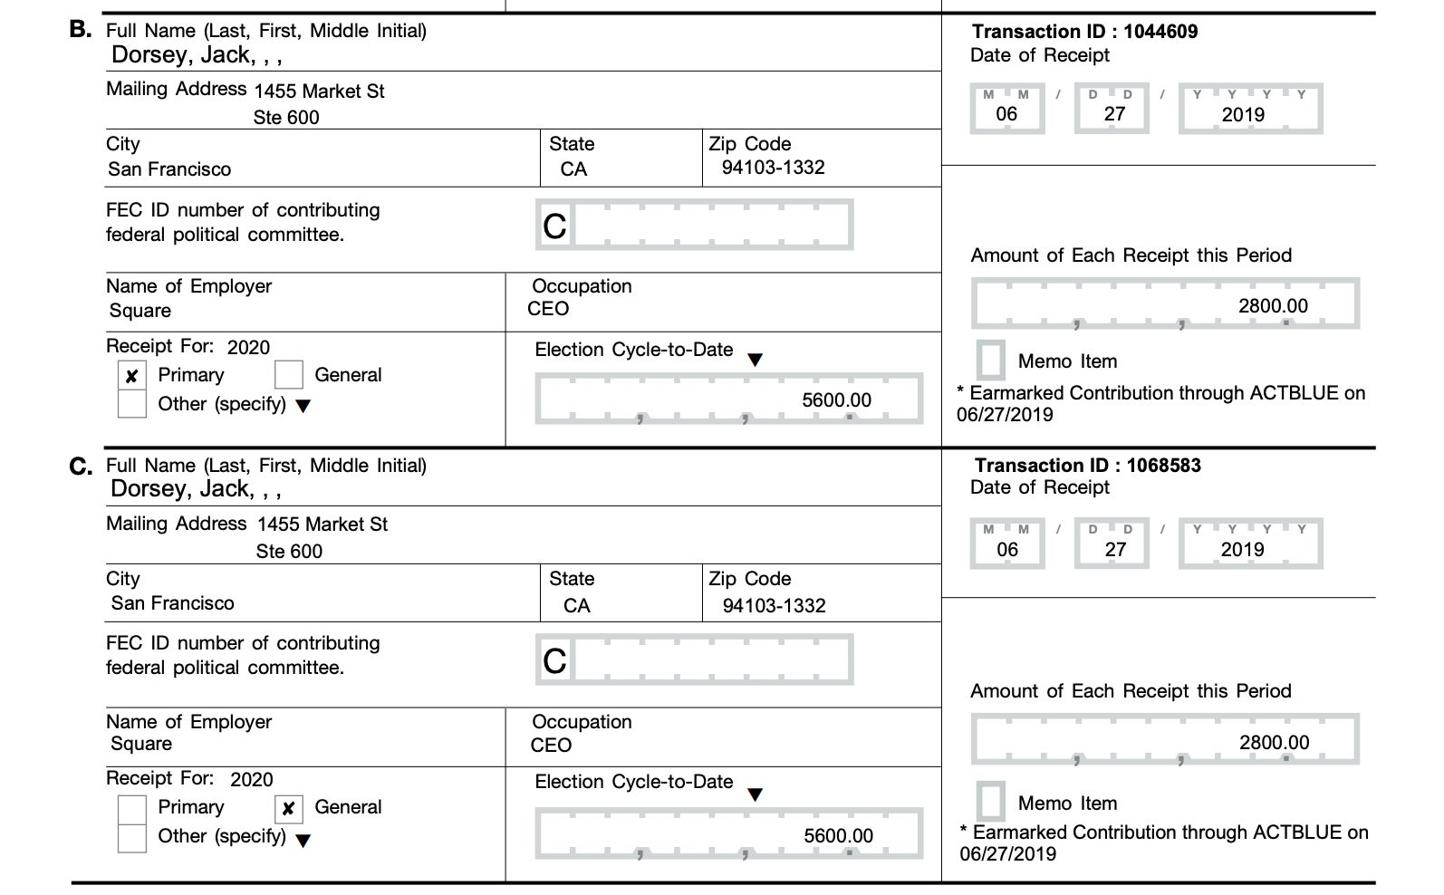Open Election Cycle-to-Date arrow in section C
This screenshot has height=895, width=1444.
pos(755,794)
